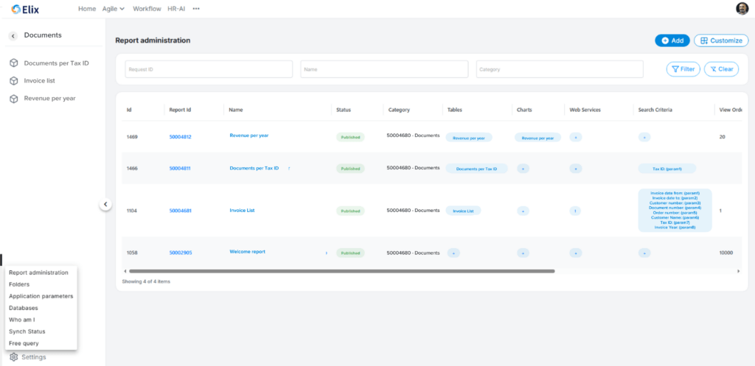Image resolution: width=755 pixels, height=366 pixels.
Task: Choose Free query in the settings popup
Action: (x=24, y=343)
